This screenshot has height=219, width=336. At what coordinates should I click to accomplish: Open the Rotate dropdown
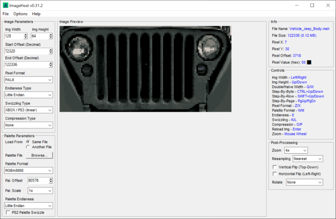point(304,182)
